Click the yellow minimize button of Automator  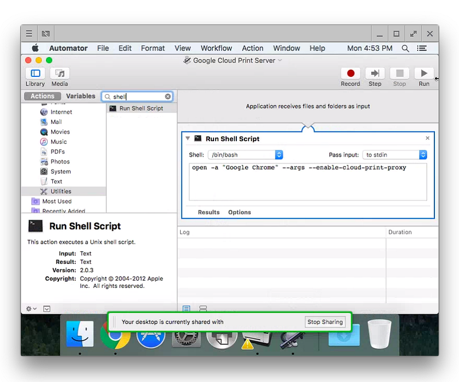(x=38, y=60)
